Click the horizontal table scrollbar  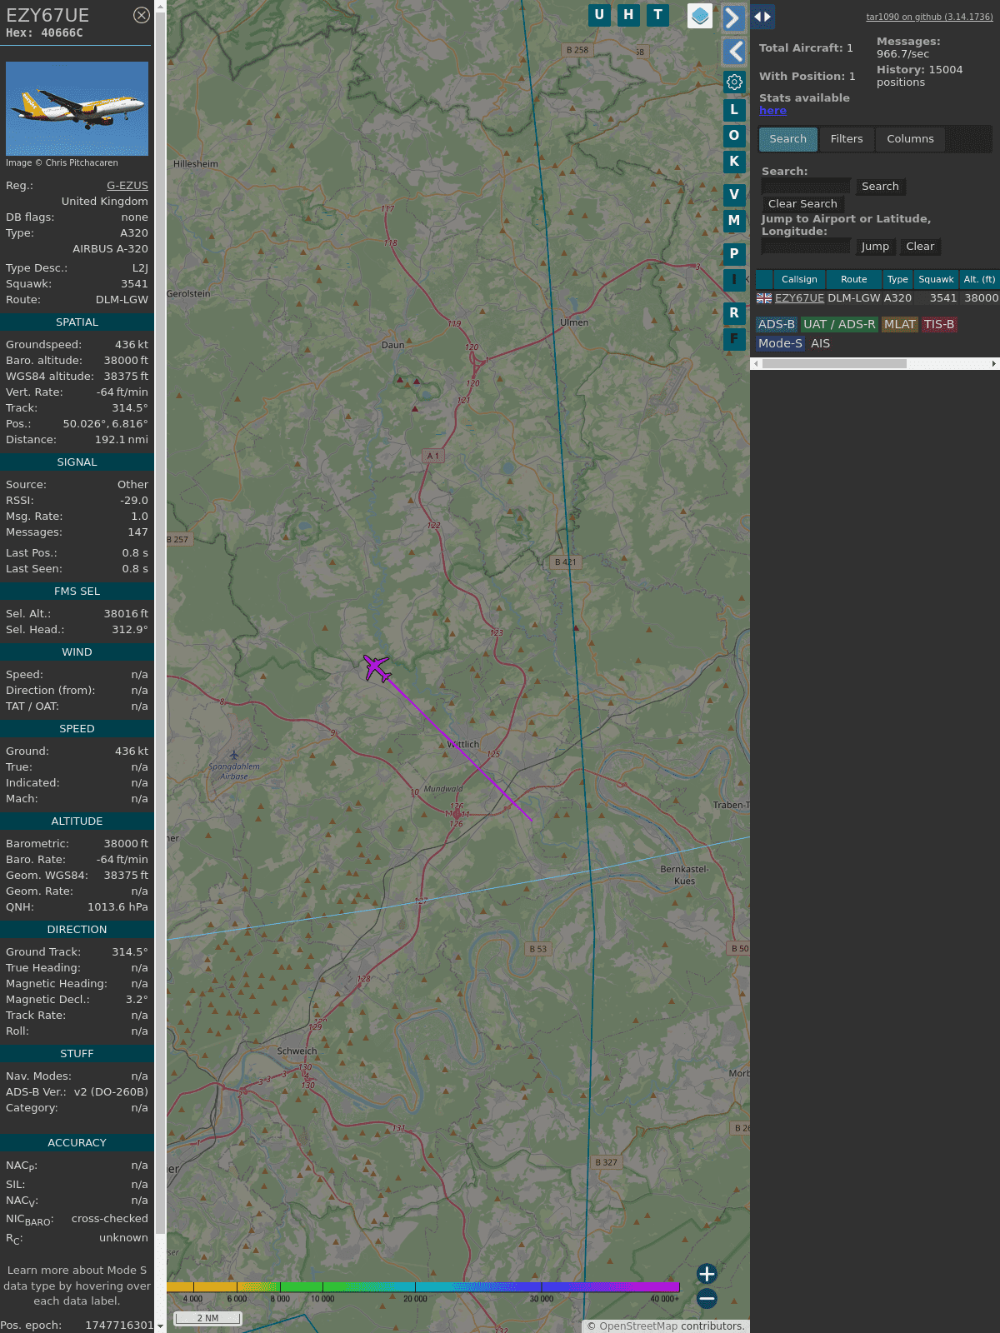(x=834, y=363)
